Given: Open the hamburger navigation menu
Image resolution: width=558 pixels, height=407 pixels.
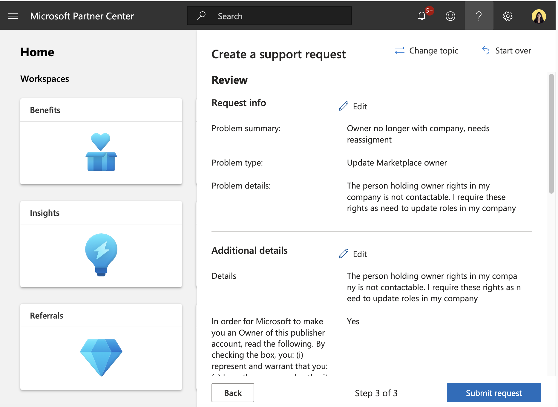Looking at the screenshot, I should click(13, 16).
